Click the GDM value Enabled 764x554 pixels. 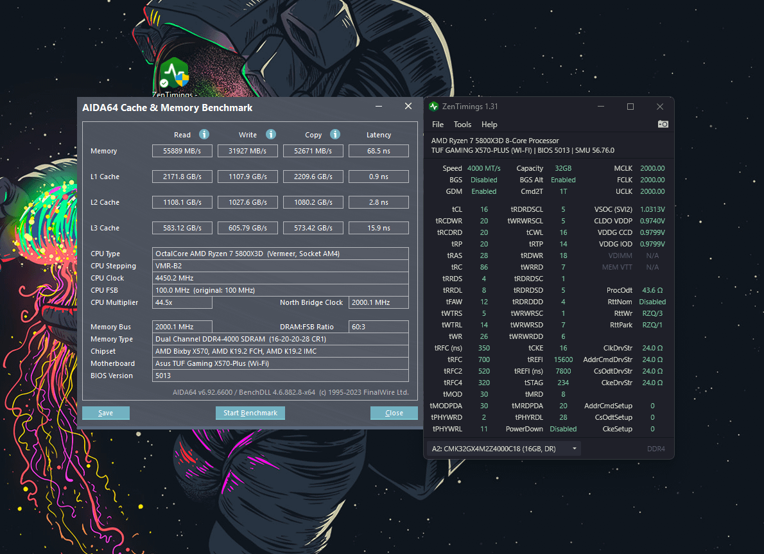coord(484,191)
